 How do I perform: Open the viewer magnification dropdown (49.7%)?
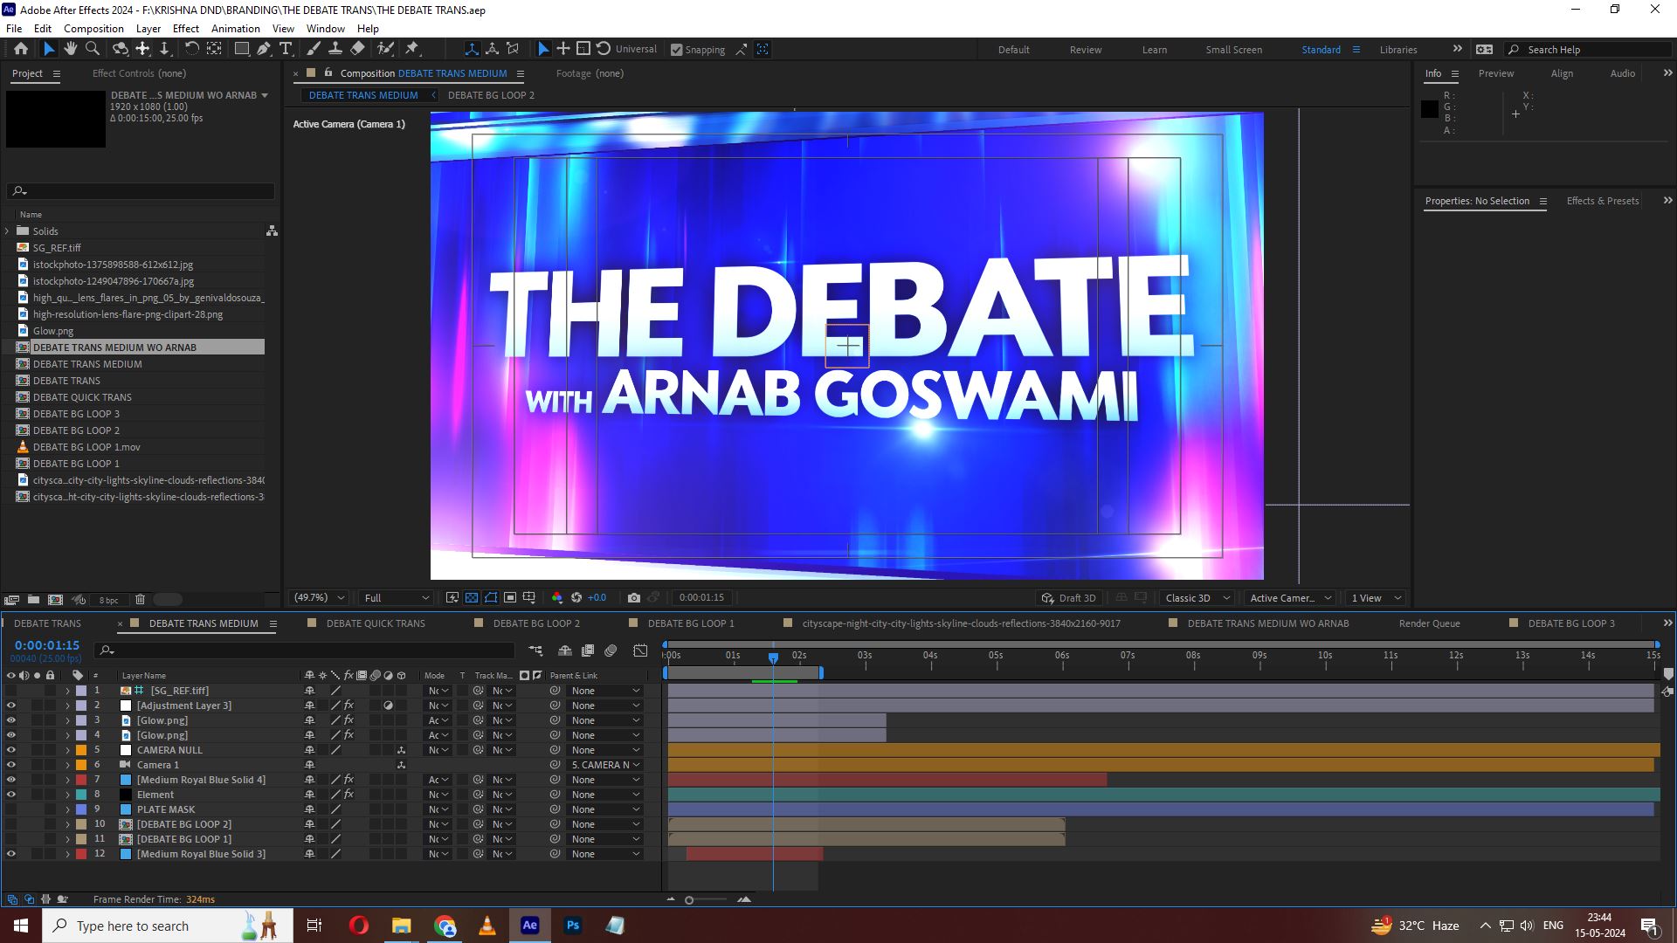[319, 598]
